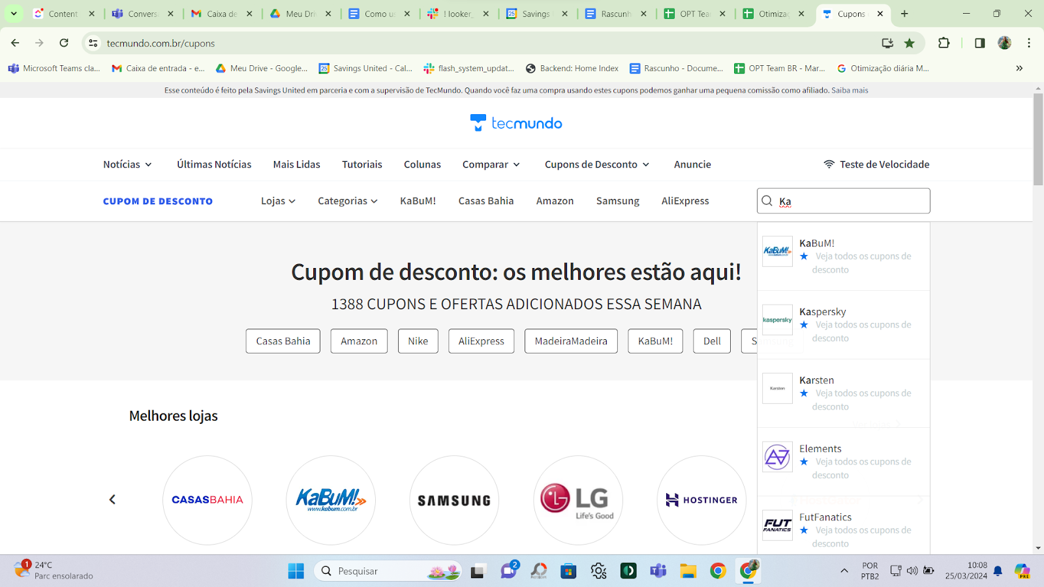1044x587 pixels.
Task: Click the Windows taskbar search box
Action: pyautogui.click(x=388, y=571)
